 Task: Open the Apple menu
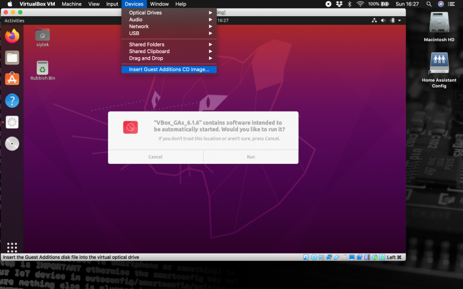10,4
